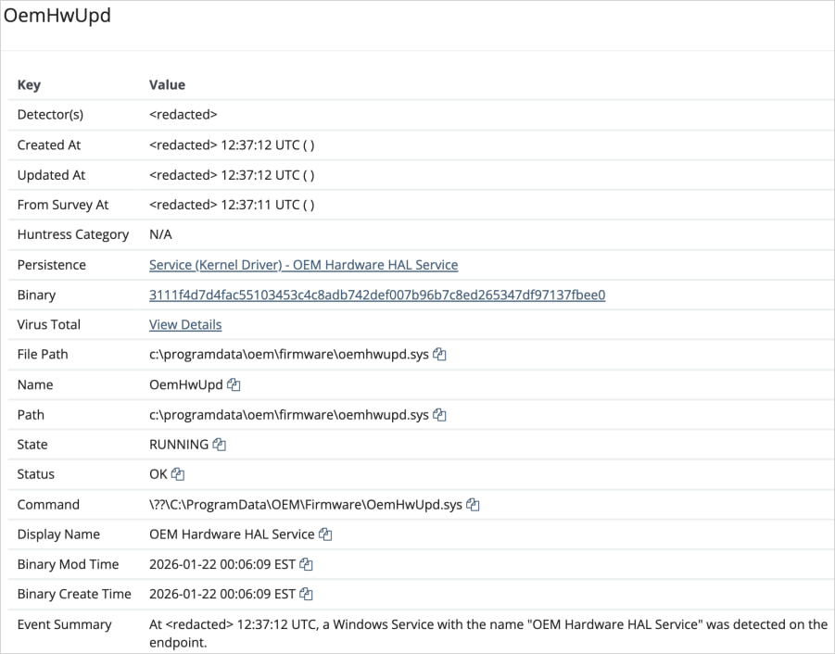
Task: Select the Detector(s) redacted value
Action: (183, 115)
